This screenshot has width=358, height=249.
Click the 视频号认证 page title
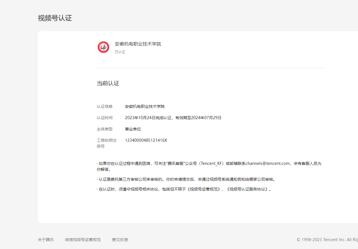(55, 18)
